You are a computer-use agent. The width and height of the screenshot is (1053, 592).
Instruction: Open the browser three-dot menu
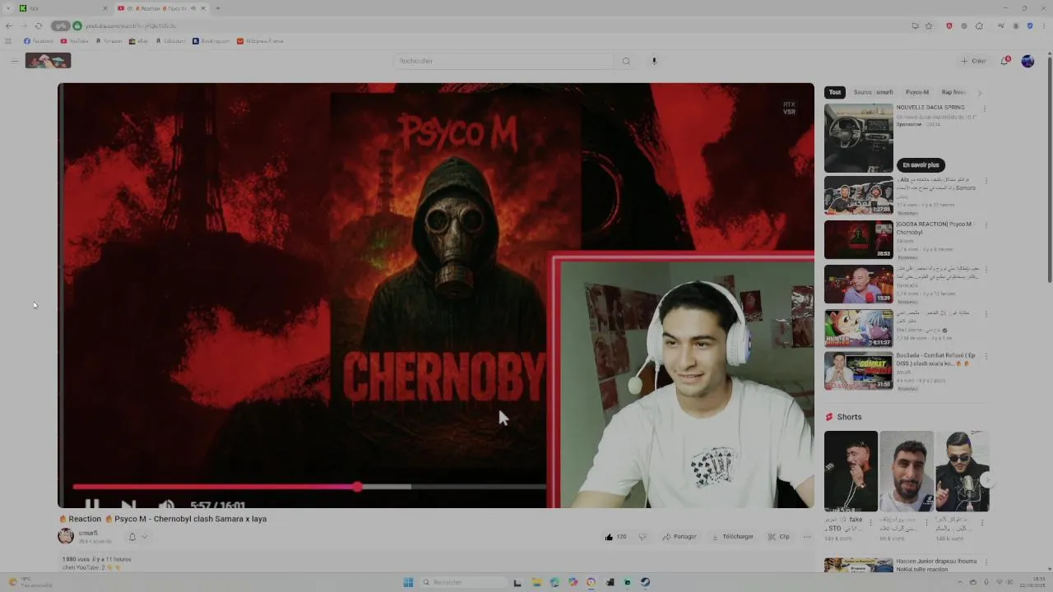click(1043, 25)
